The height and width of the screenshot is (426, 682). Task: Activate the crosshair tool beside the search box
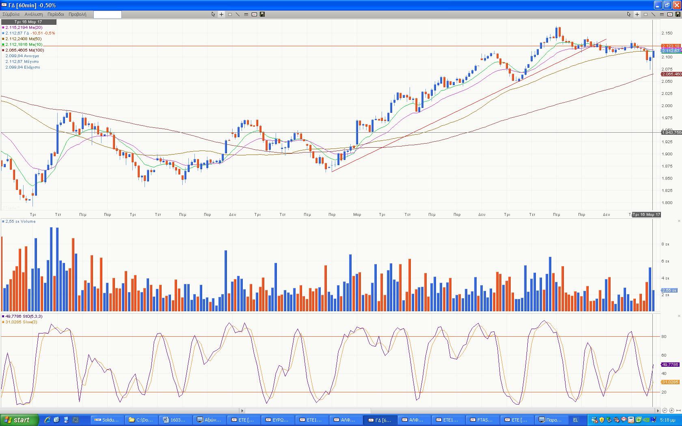[x=221, y=14]
